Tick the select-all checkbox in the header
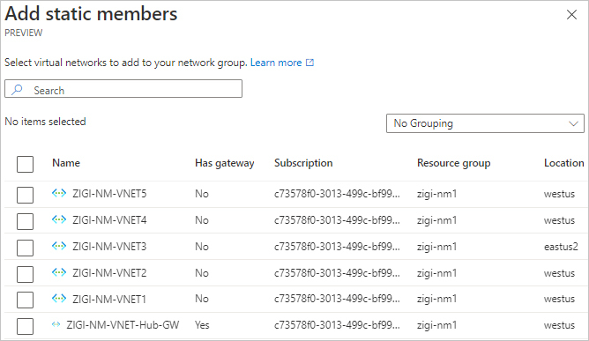This screenshot has width=589, height=341. point(26,164)
